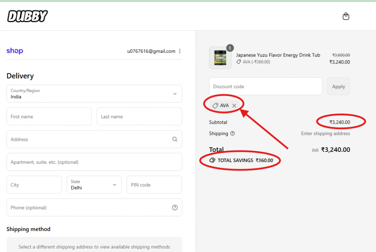Click Japanese Yuzu Flavor Energy Drink Tub
The width and height of the screenshot is (376, 252).
pyautogui.click(x=278, y=55)
